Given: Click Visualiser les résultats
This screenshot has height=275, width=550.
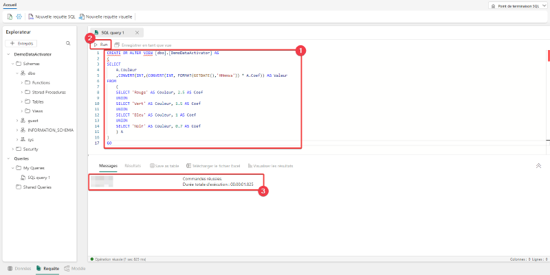Looking at the screenshot, I should pyautogui.click(x=270, y=166).
